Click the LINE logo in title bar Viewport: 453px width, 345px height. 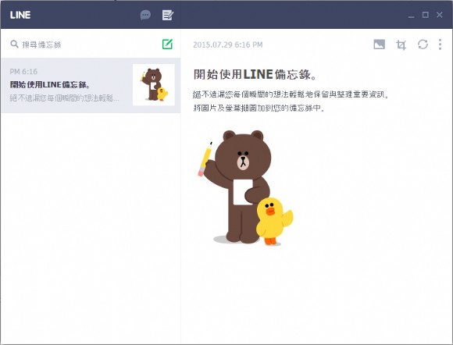[x=20, y=15]
